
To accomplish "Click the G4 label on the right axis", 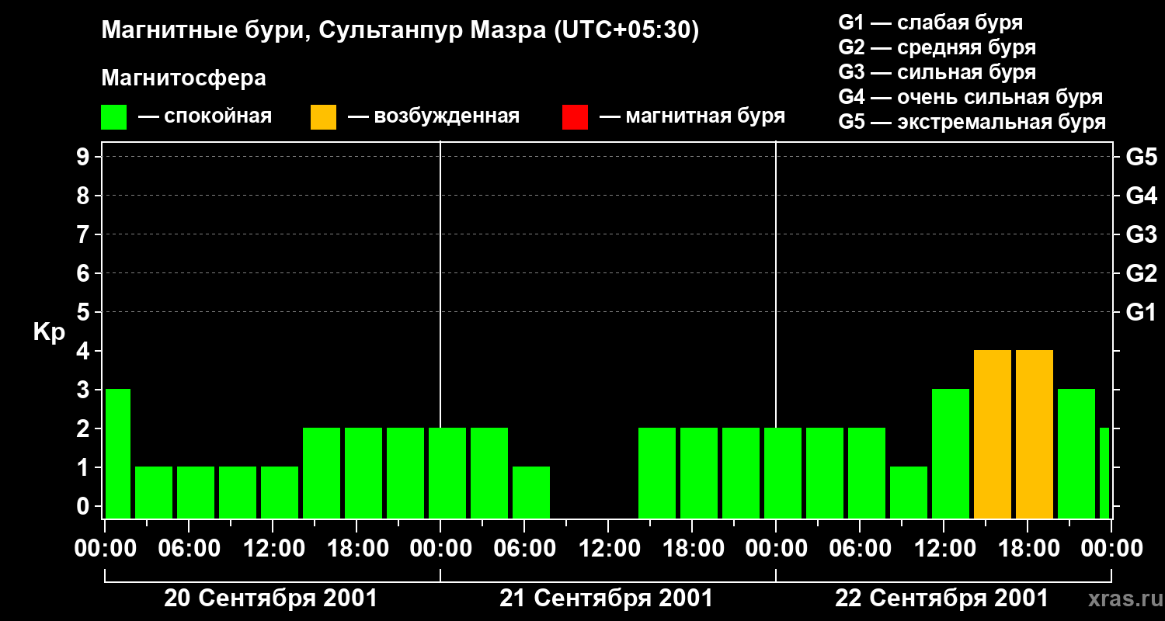I will click(x=1141, y=196).
